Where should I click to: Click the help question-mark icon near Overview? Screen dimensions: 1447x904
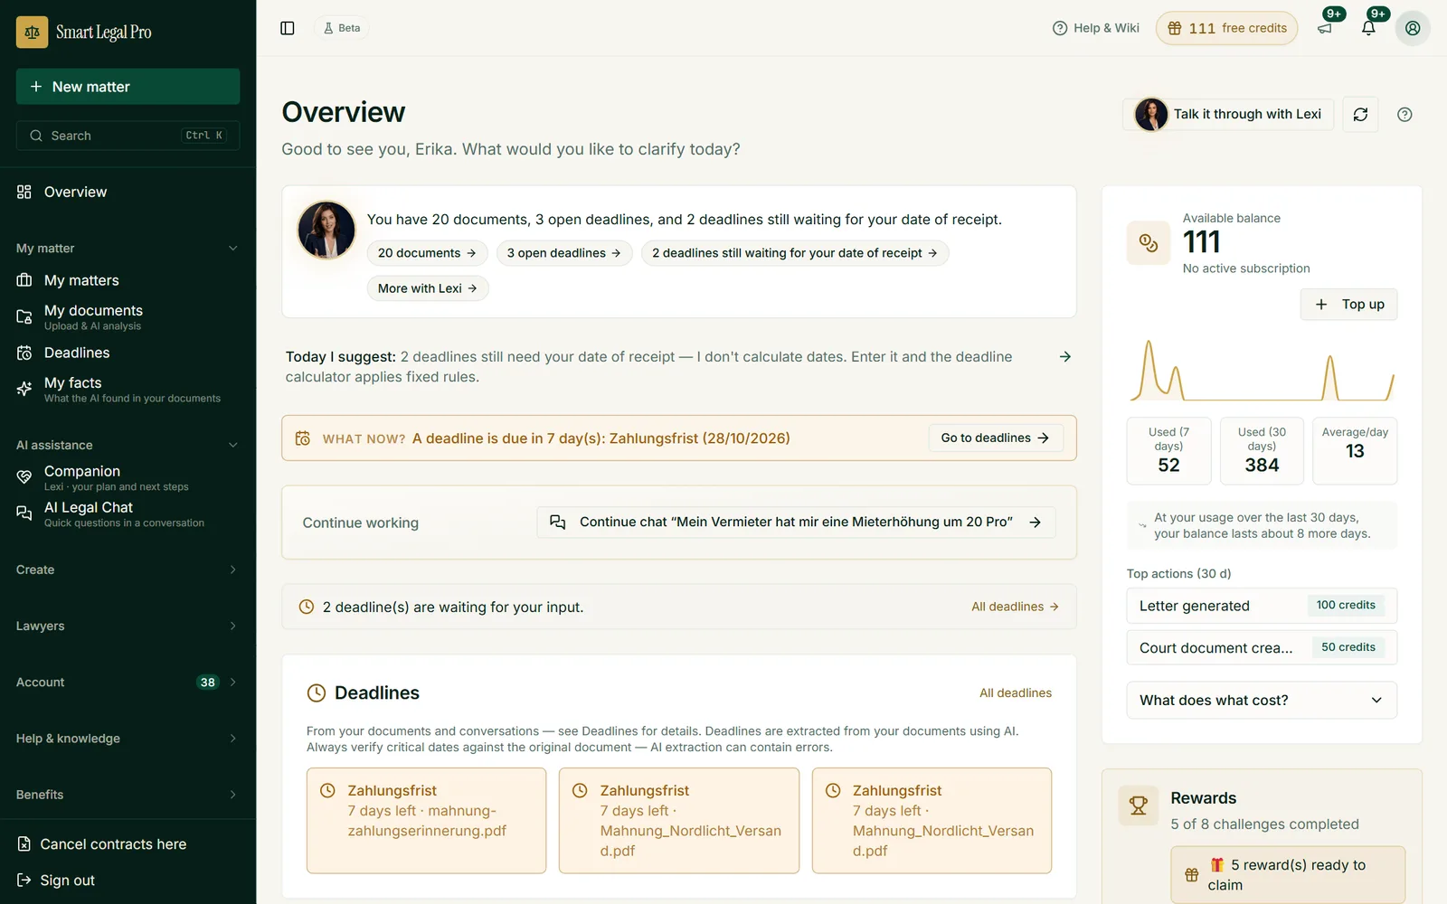coord(1404,115)
